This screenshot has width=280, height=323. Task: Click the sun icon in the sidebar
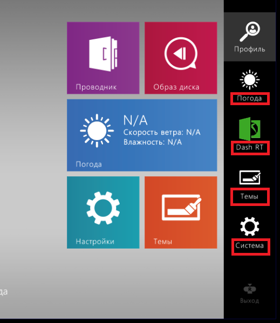pyautogui.click(x=249, y=80)
